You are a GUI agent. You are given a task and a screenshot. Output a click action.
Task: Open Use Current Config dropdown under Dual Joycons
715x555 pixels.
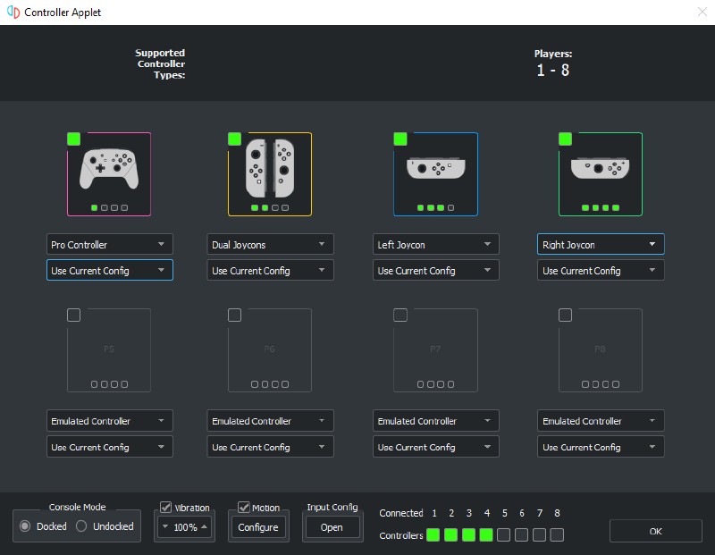click(272, 270)
